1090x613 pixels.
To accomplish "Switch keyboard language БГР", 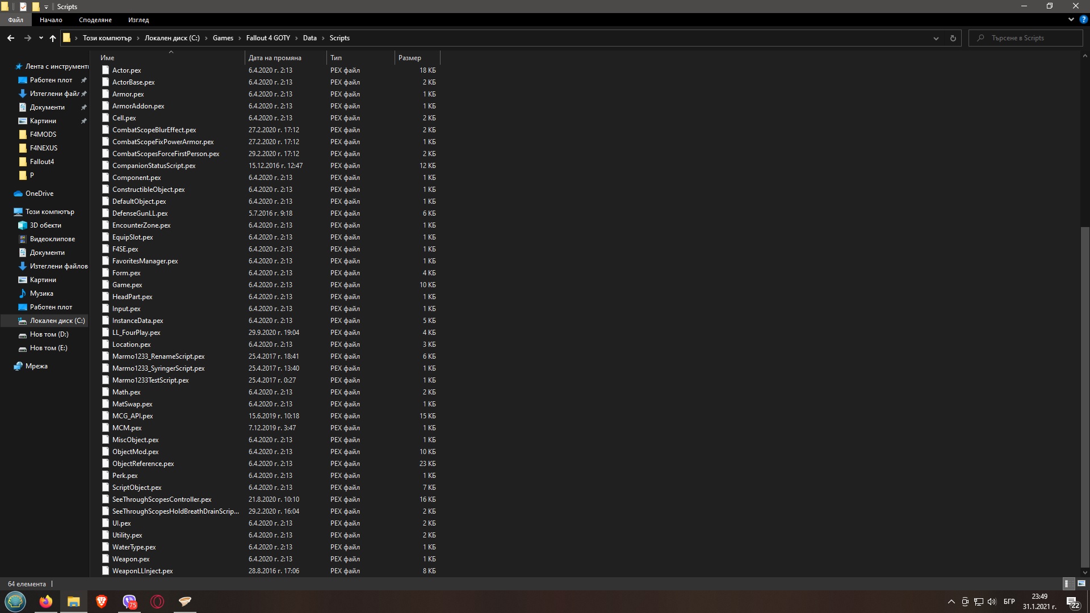I will tap(1009, 602).
